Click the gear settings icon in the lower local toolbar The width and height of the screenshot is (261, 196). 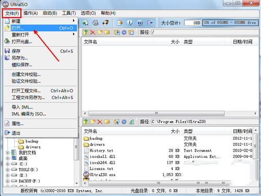coord(124,122)
